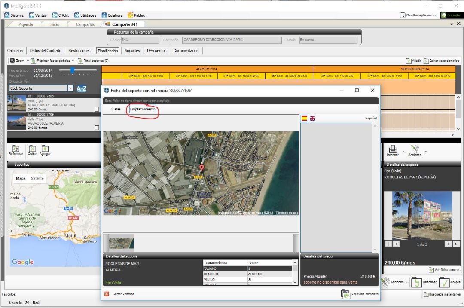Tick the checkbox for Aguadulce support
Screen dimensions: 464x308
pos(97,128)
